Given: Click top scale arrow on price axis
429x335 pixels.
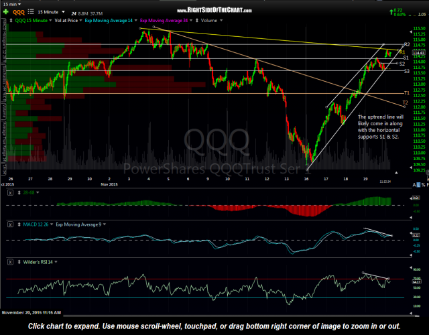Looking at the screenshot, I should pos(411,32).
